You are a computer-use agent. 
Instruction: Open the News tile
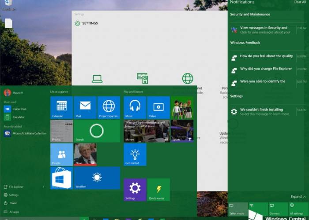[85, 154]
